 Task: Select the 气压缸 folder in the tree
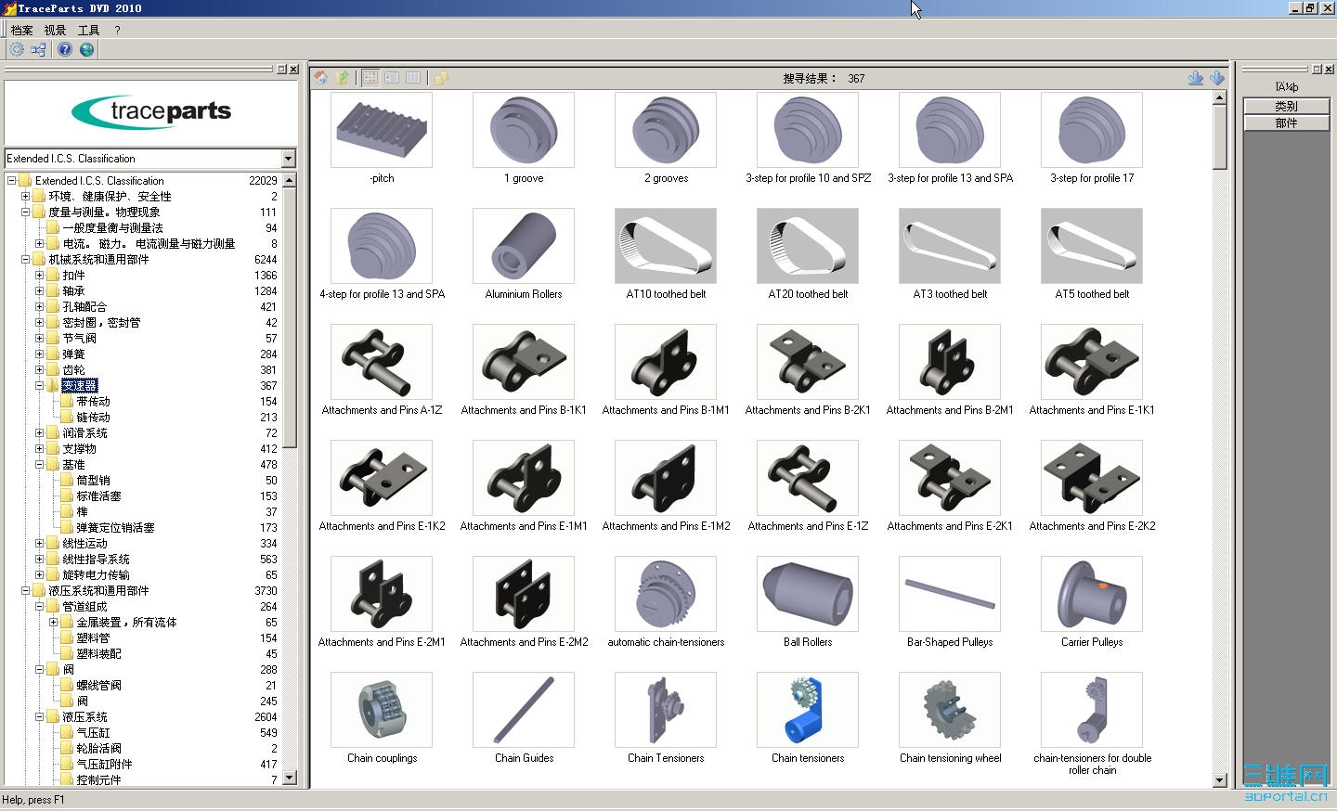[x=93, y=733]
